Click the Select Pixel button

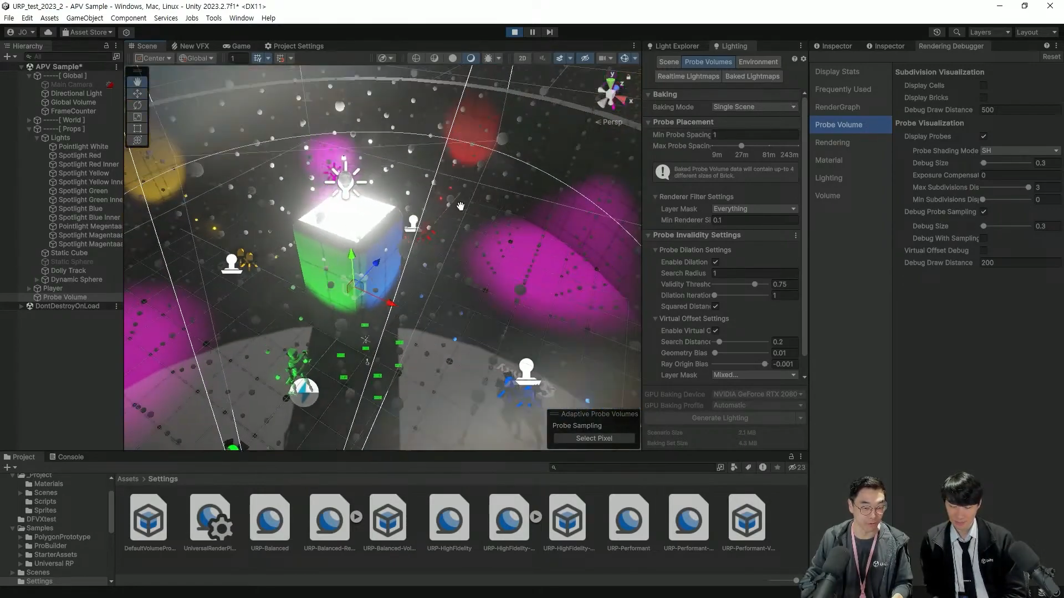(x=594, y=438)
